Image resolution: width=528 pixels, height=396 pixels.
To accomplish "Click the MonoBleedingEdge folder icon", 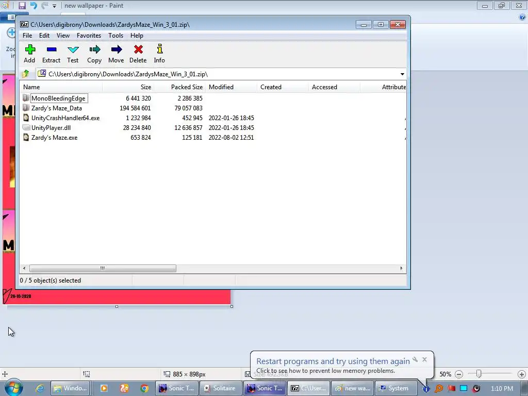I will 26,98.
